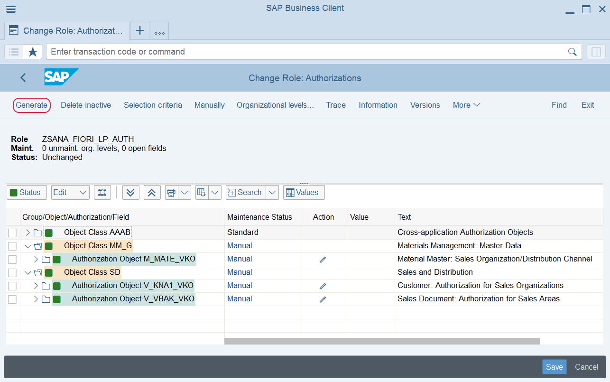610x382 pixels.
Task: Click the icon button right of Edit dropdown
Action: click(x=102, y=192)
